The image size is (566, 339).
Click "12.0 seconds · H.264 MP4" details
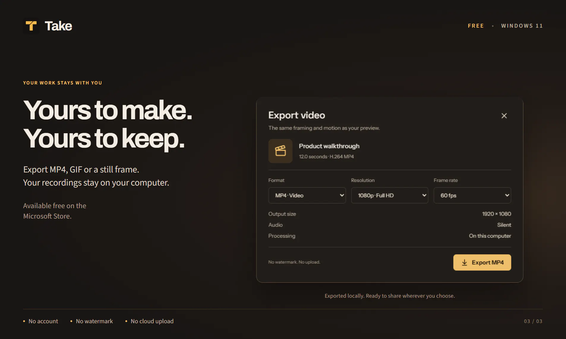tap(327, 156)
